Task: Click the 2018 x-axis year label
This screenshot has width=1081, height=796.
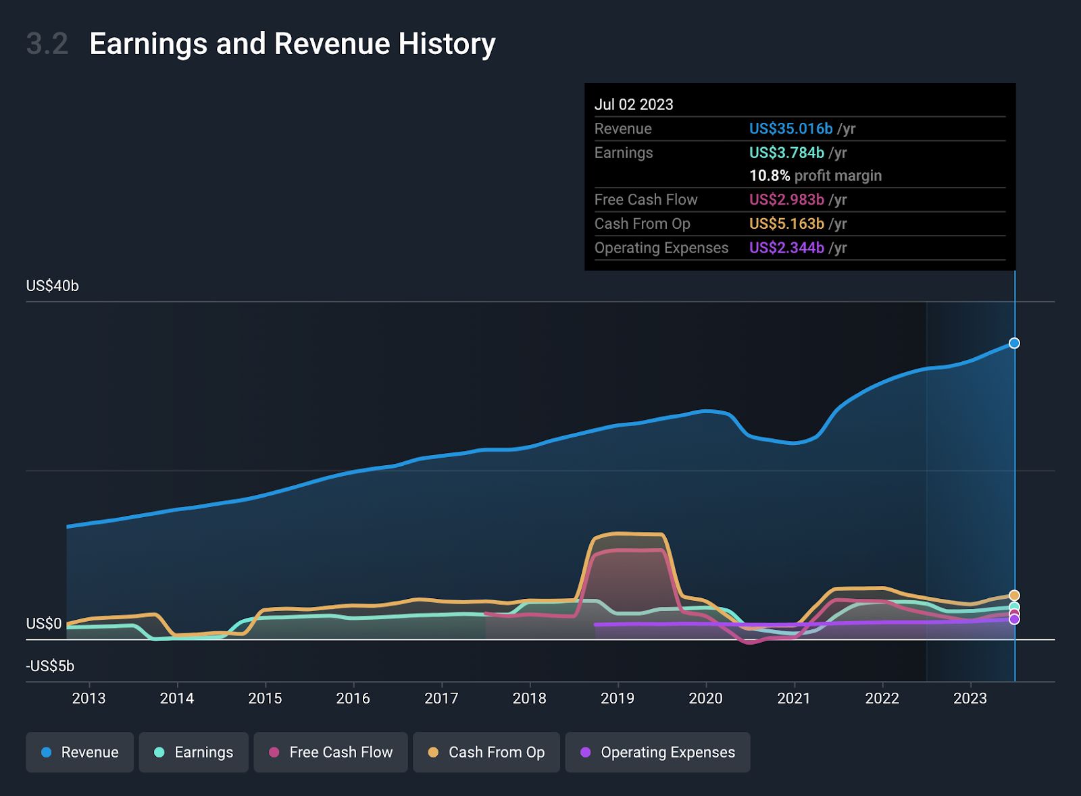Action: click(530, 698)
